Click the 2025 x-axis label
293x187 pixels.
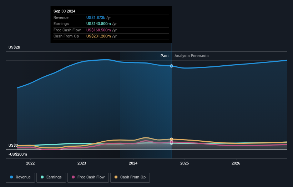pyautogui.click(x=185, y=163)
